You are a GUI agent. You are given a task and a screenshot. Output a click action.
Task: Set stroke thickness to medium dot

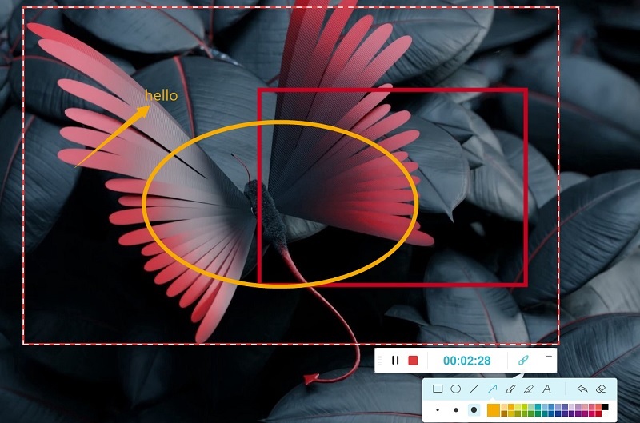tap(455, 409)
